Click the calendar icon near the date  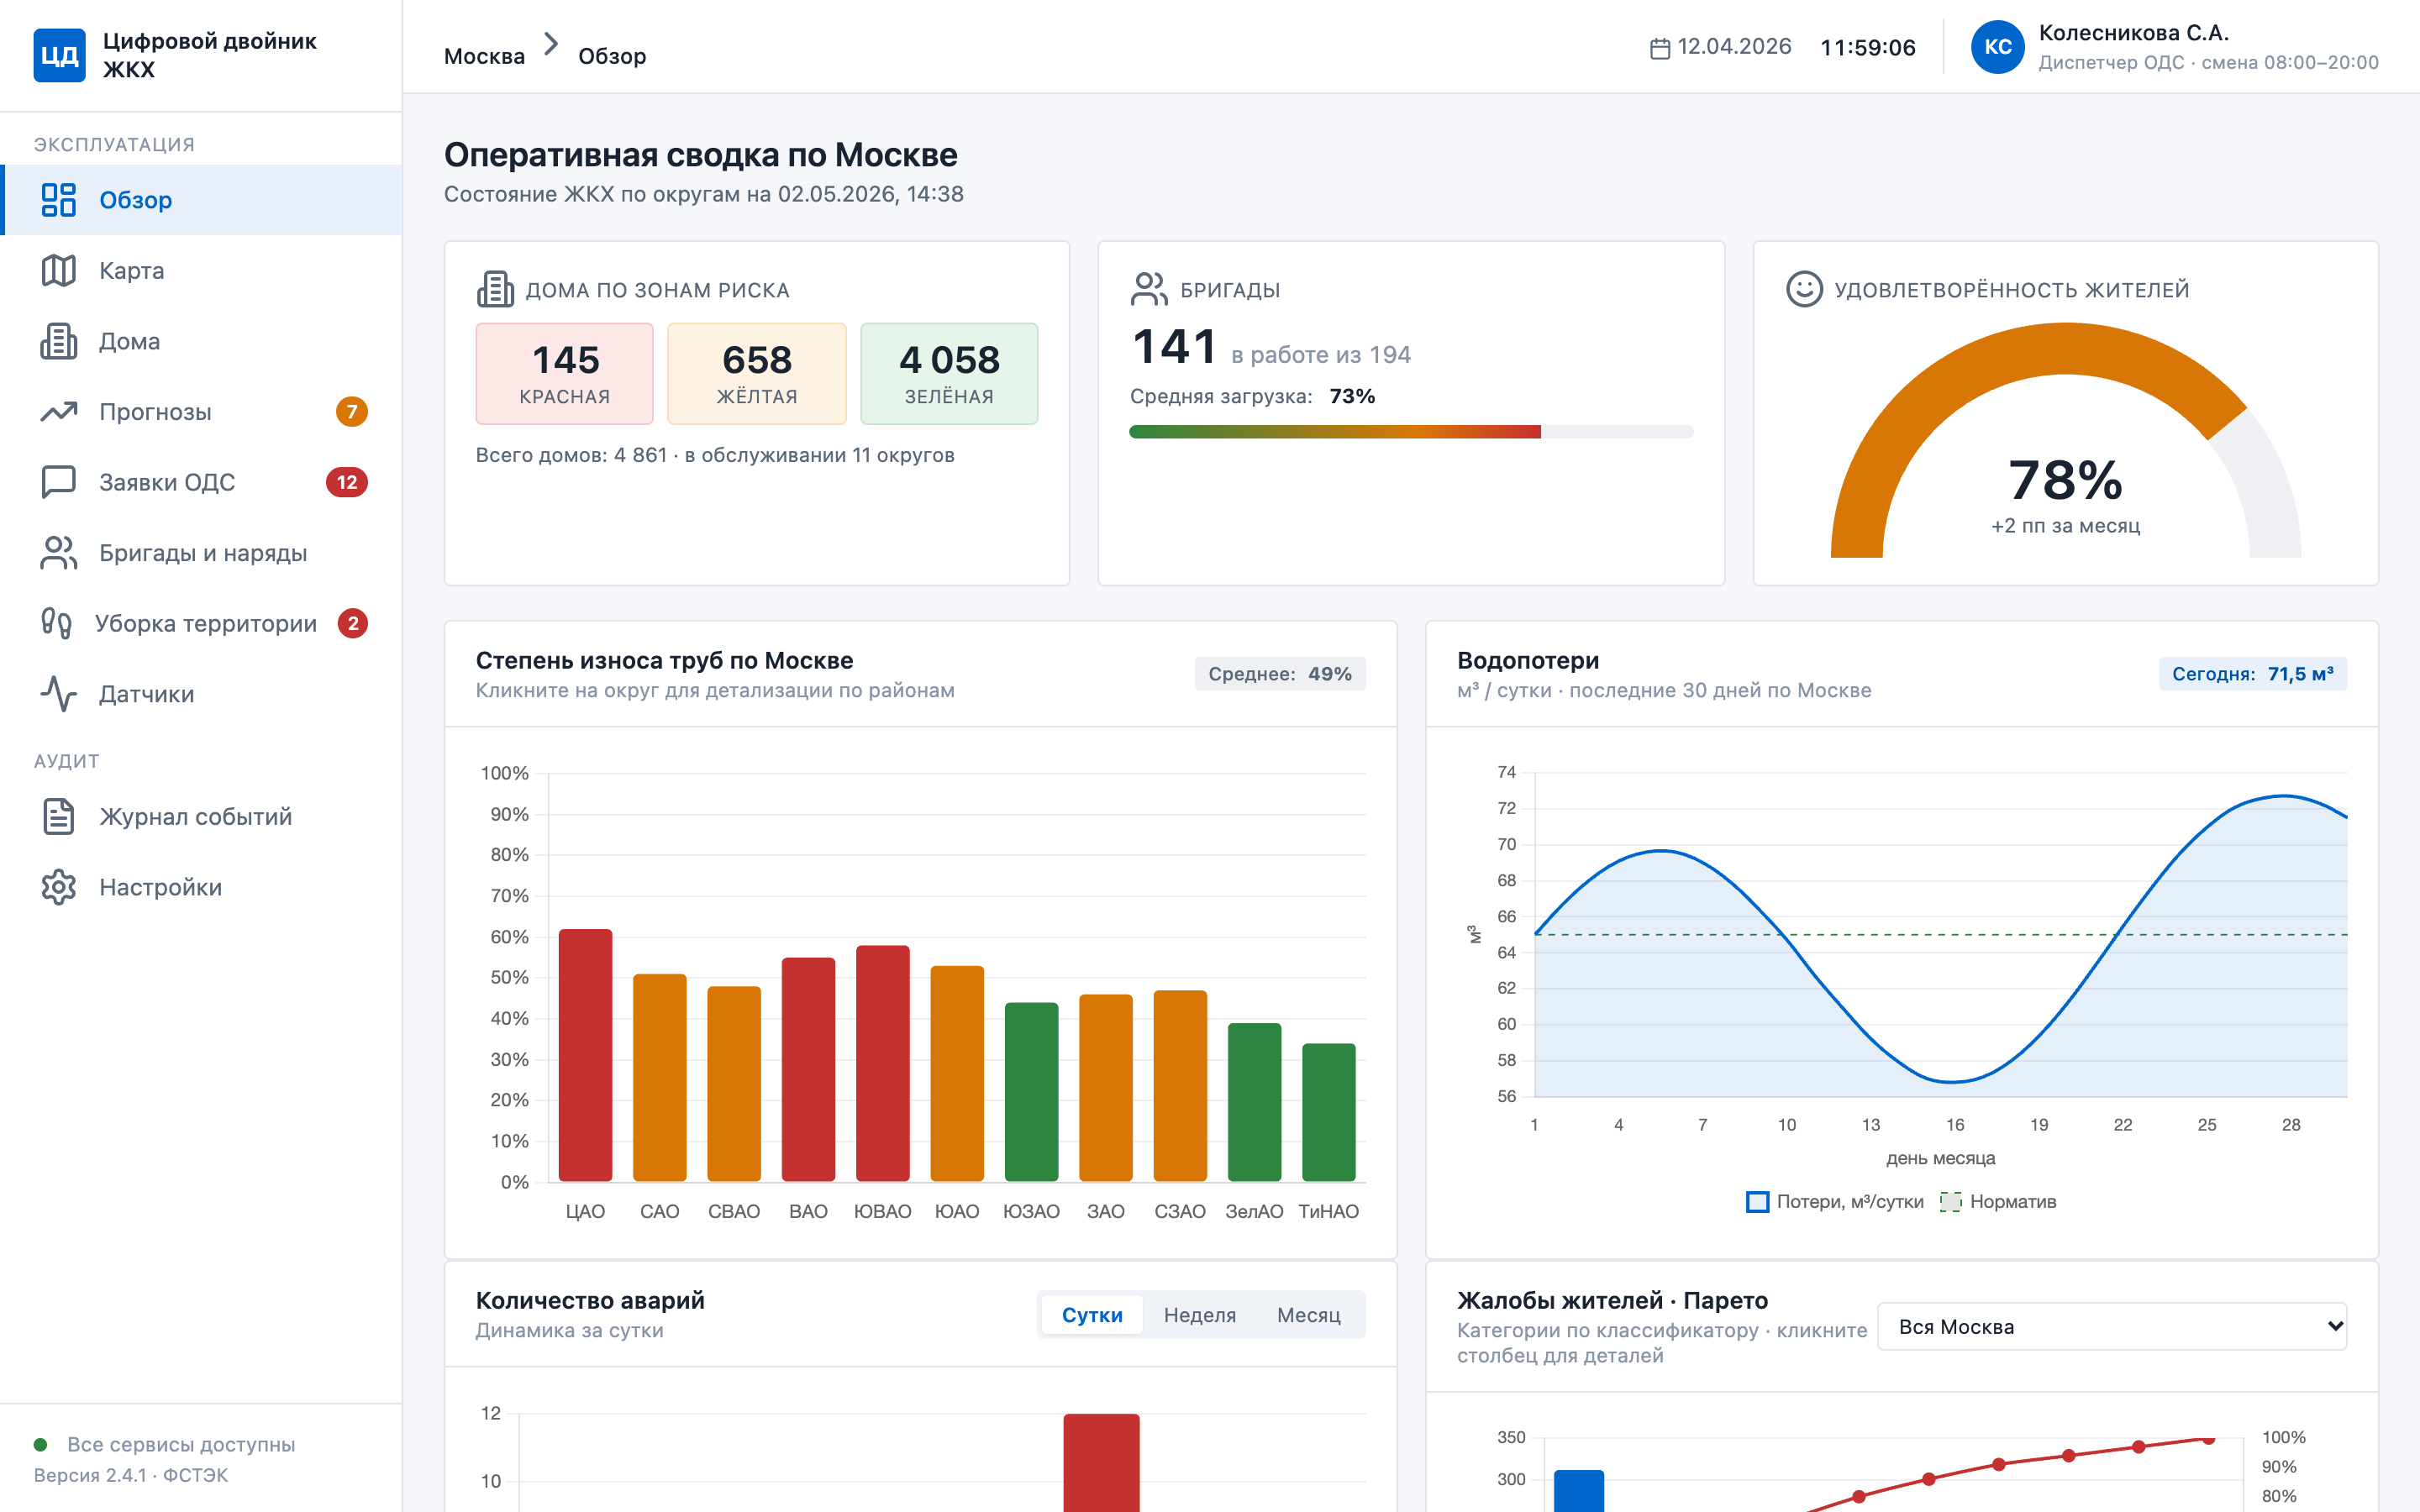(1660, 48)
